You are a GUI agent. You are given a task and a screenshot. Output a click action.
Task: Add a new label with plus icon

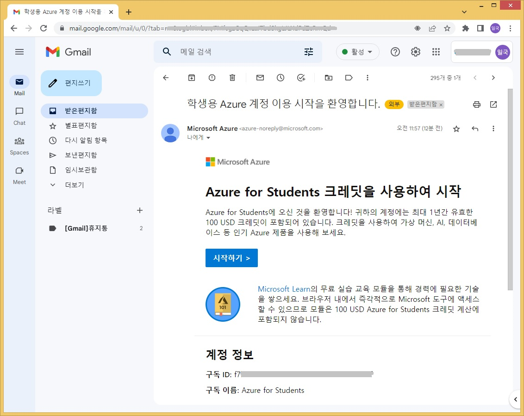coord(140,210)
